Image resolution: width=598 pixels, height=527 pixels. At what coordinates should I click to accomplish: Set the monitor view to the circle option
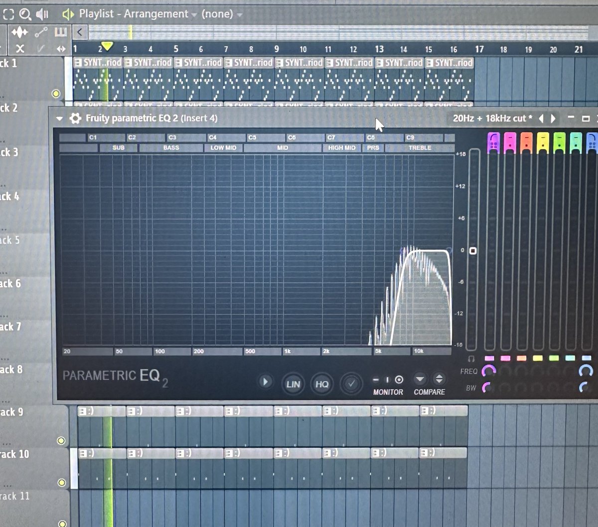[x=399, y=380]
